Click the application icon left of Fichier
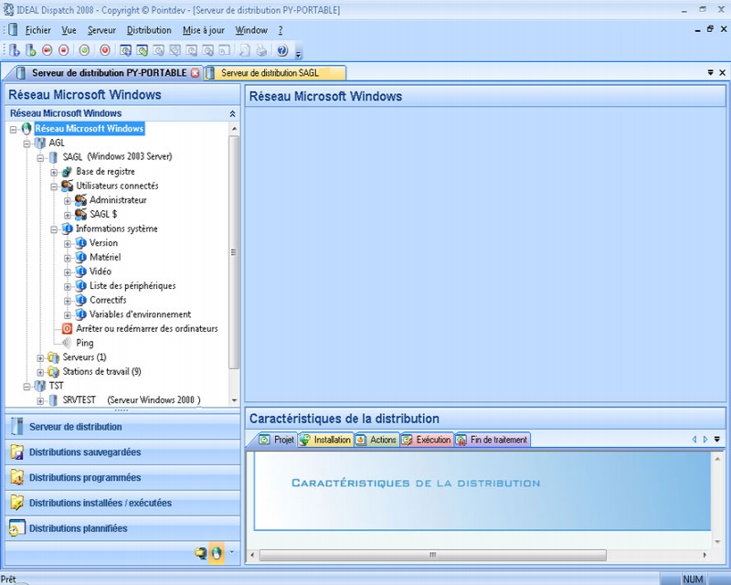Viewport: 731px width, 585px height. point(14,30)
